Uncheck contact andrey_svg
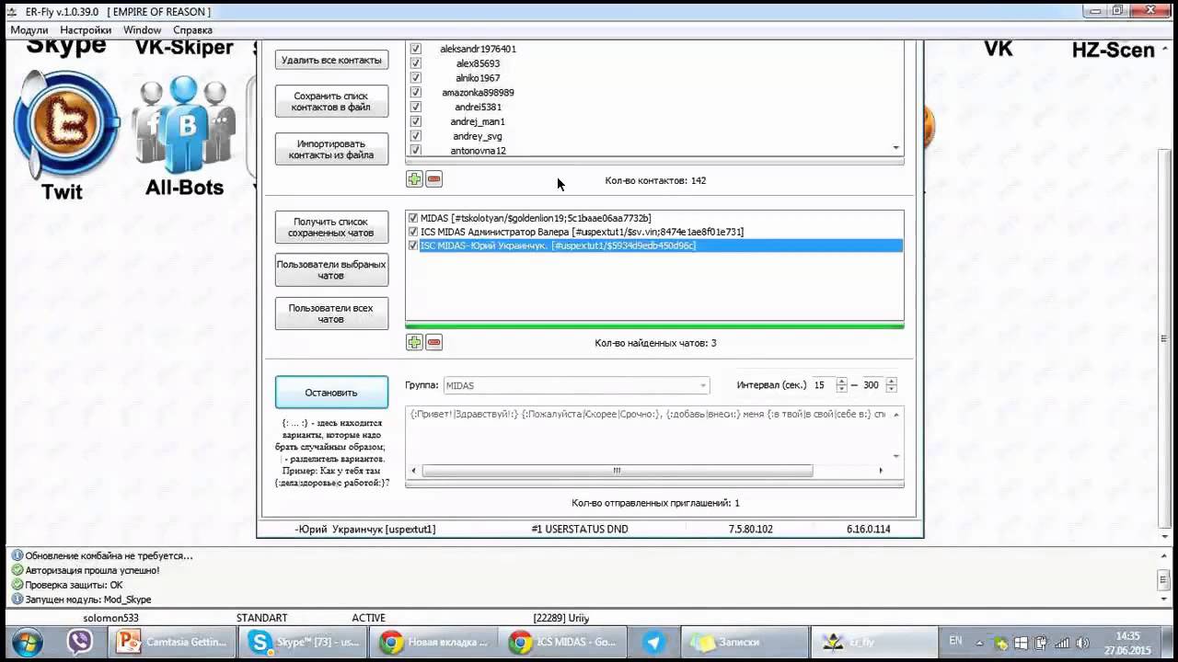1178x662 pixels. (x=415, y=136)
